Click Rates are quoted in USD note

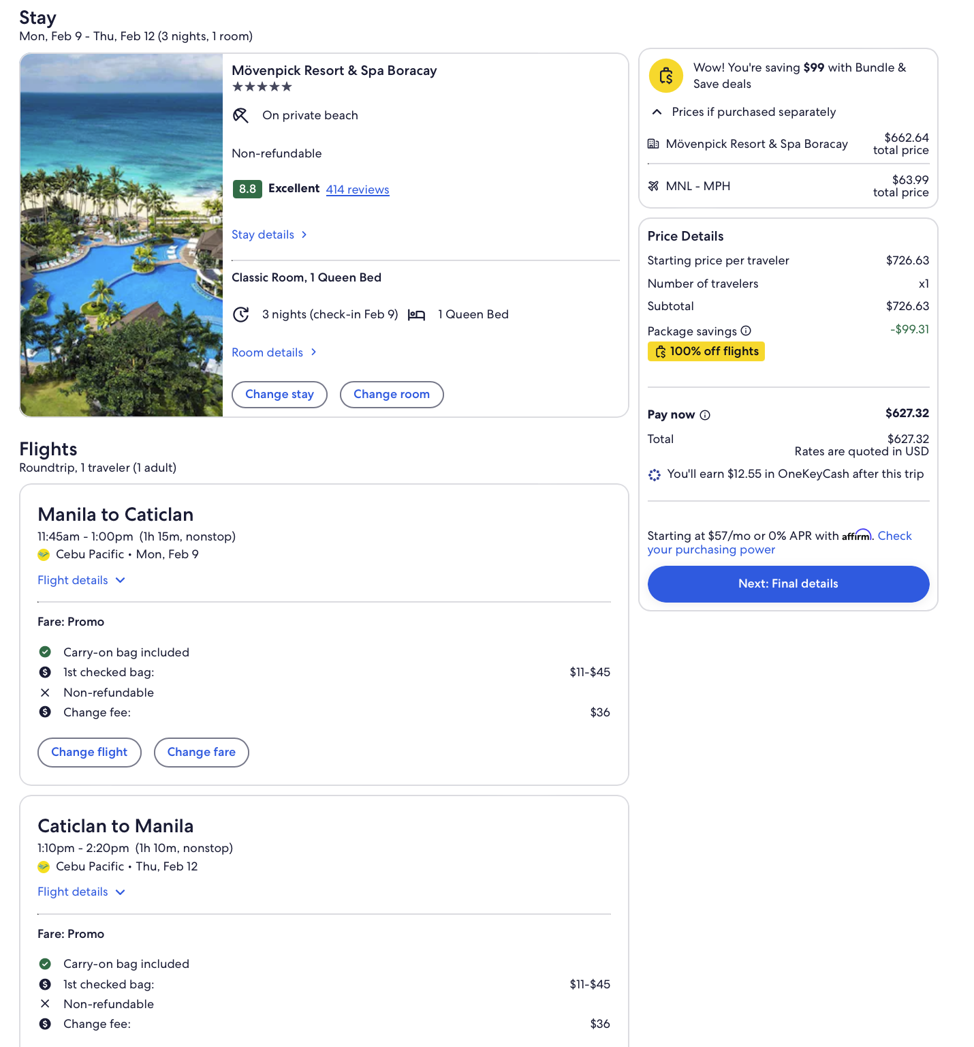[x=862, y=451]
